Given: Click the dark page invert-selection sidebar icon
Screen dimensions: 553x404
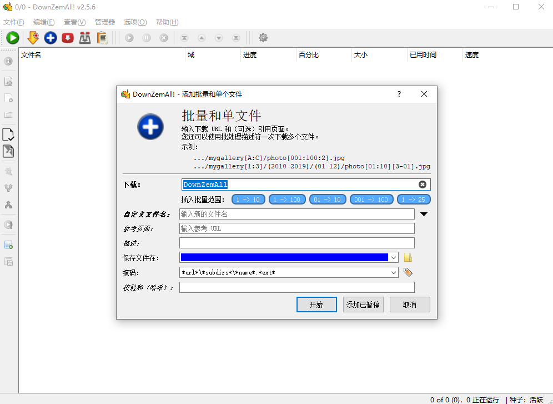Looking at the screenshot, I should click(x=8, y=151).
